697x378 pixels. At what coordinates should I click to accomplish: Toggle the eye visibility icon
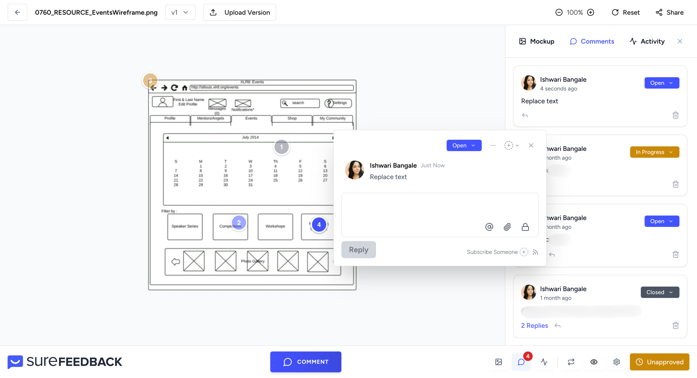tap(594, 362)
